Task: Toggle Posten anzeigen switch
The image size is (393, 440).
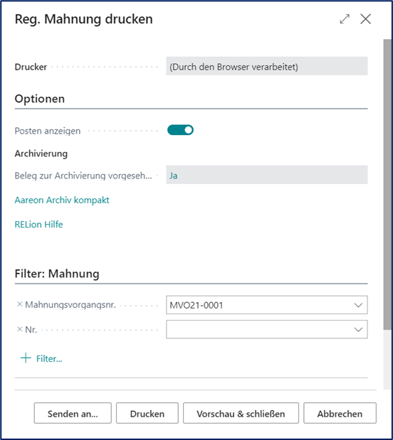Action: [x=180, y=130]
